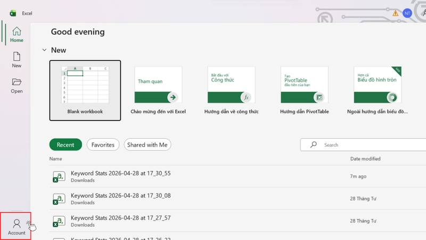Viewport: 426px width, 240px height.
Task: Open the Biểu đồ hình tròn template
Action: 378,90
